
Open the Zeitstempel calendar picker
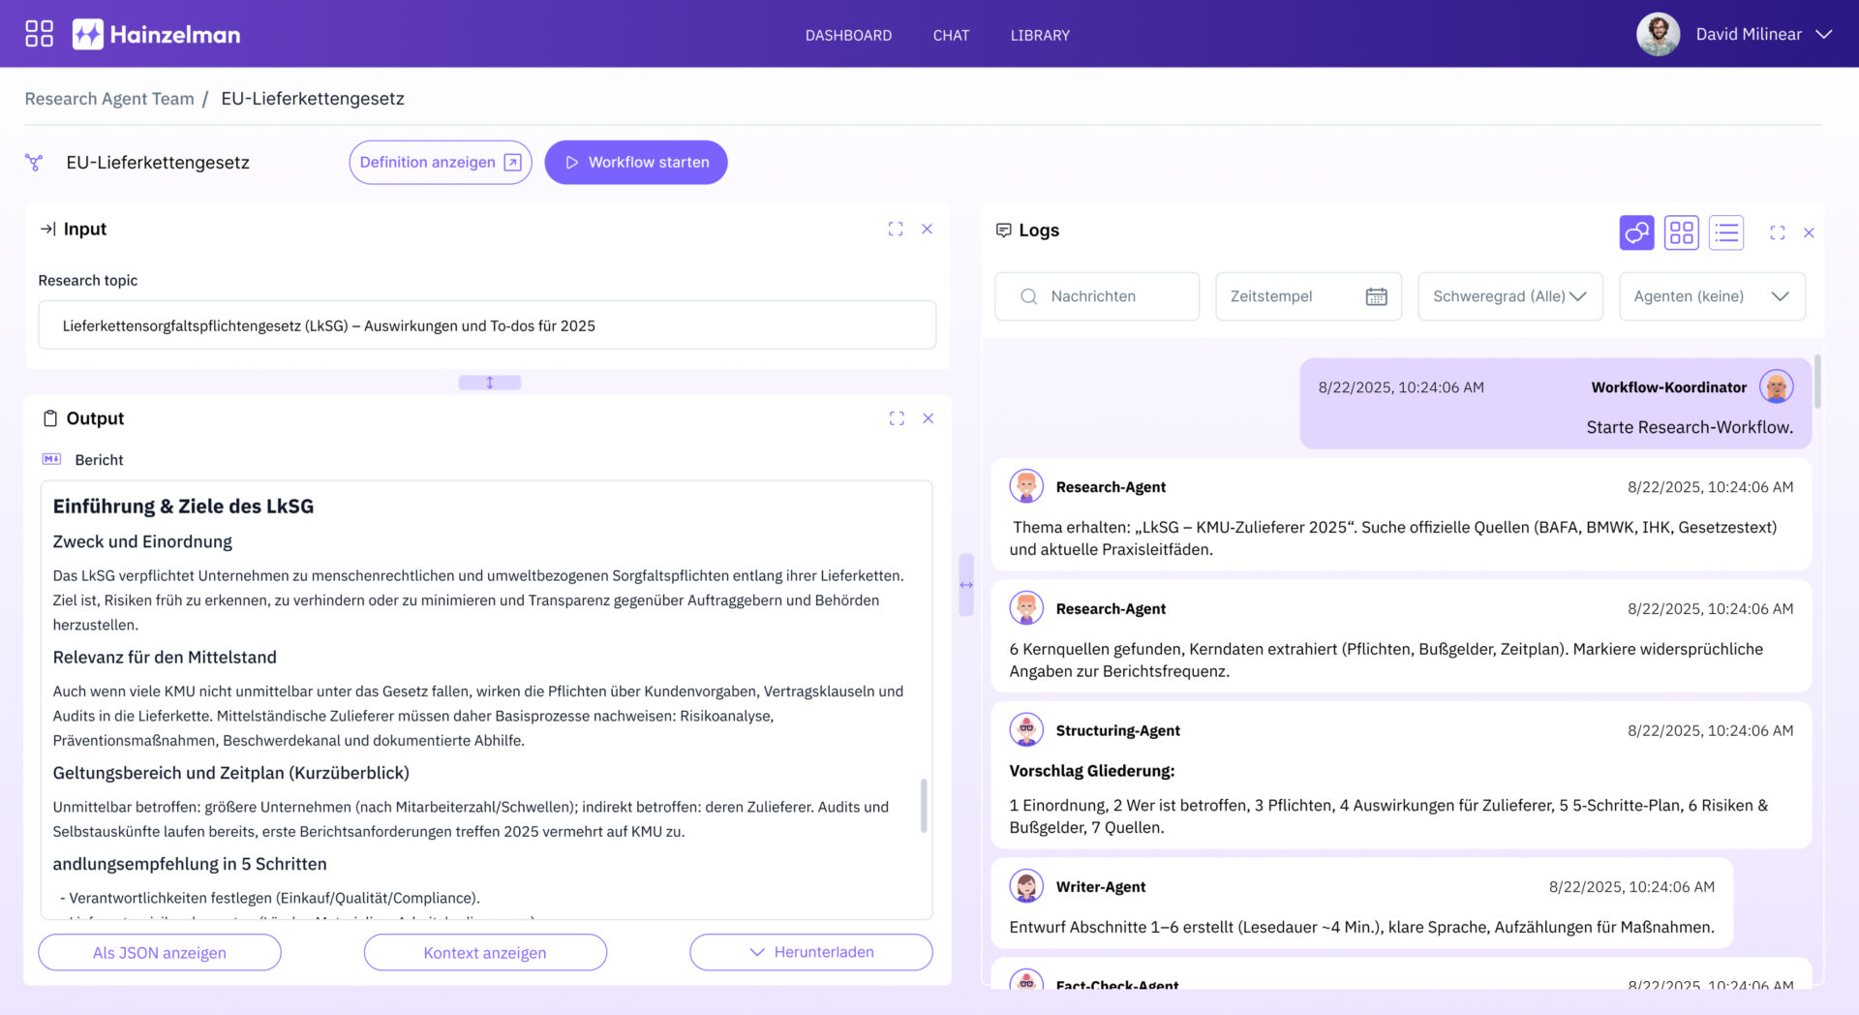click(1376, 296)
